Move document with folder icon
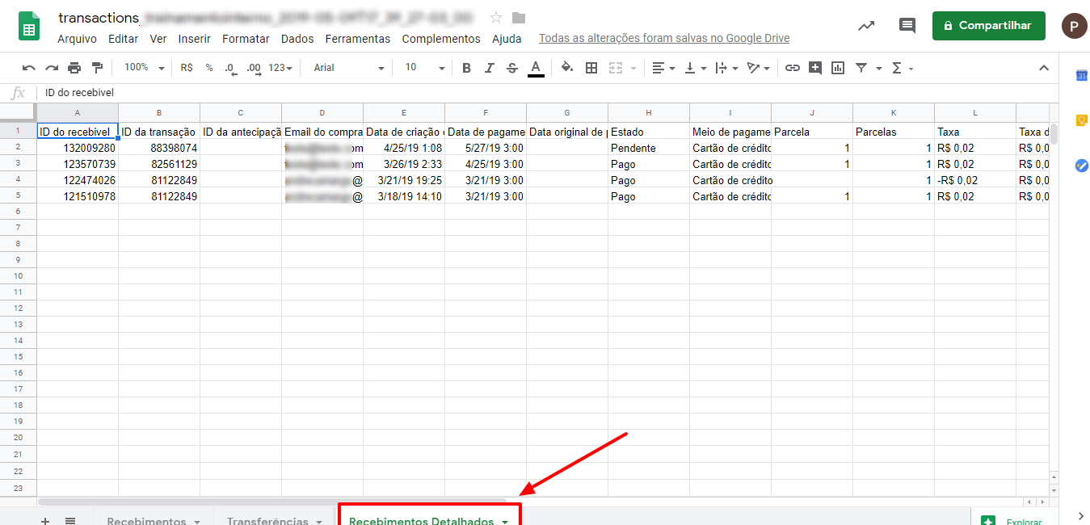The width and height of the screenshot is (1090, 525). tap(519, 18)
